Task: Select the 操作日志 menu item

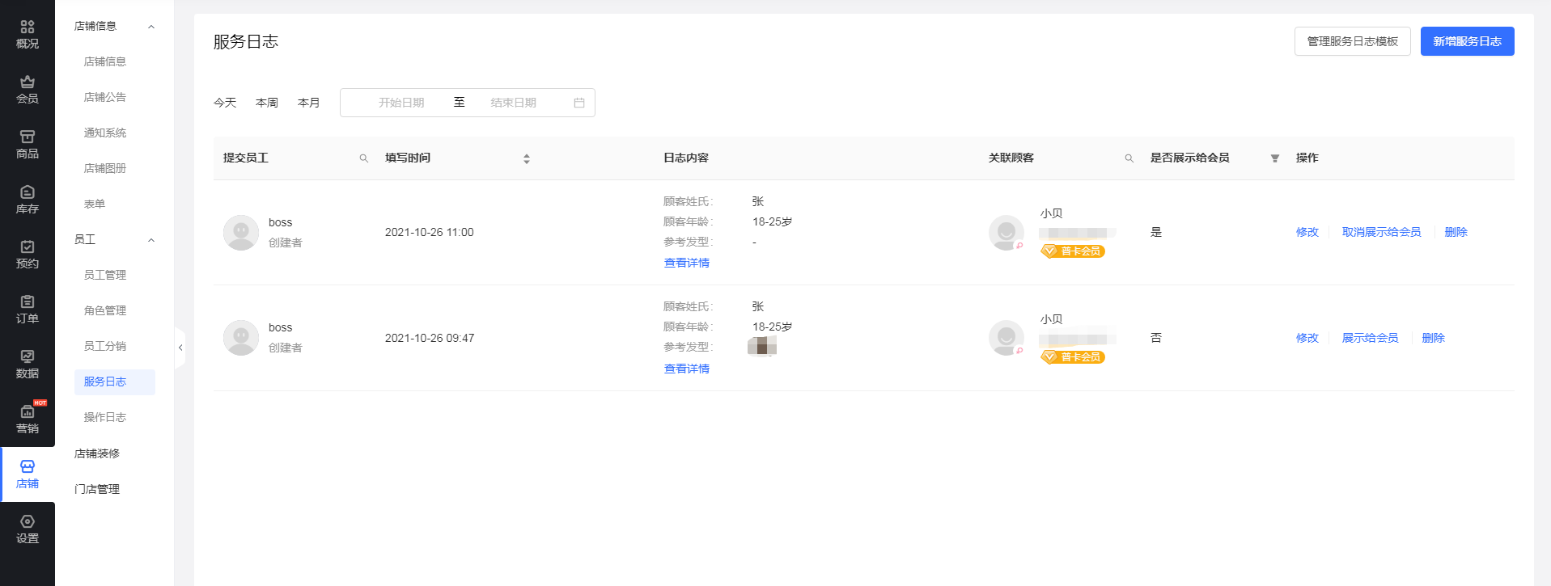Action: coord(105,417)
